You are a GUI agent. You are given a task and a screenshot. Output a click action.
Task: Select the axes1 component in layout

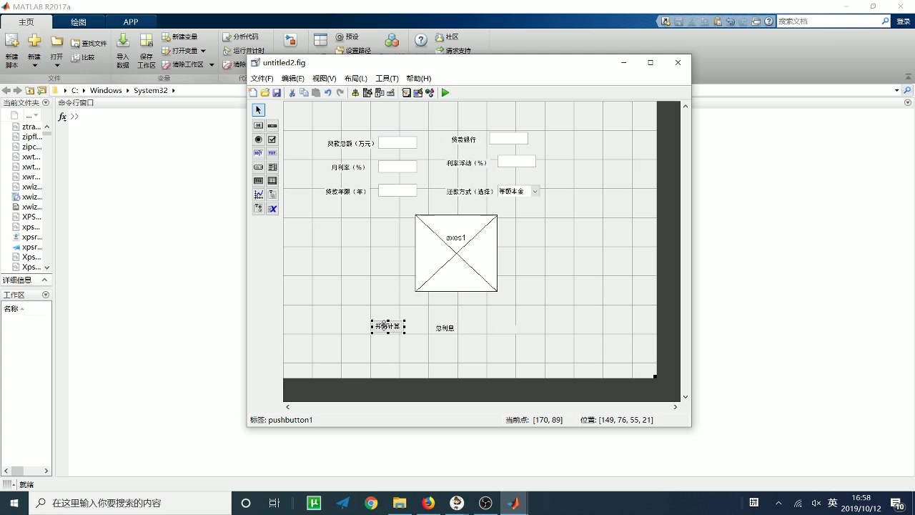pos(456,253)
